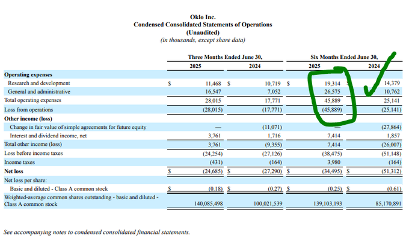The image size is (409, 249).
Task: Click R&D value 11,468
Action: click(213, 83)
